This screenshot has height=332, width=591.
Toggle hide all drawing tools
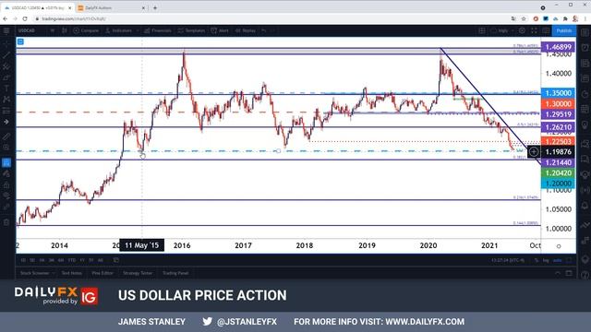pyautogui.click(x=6, y=196)
